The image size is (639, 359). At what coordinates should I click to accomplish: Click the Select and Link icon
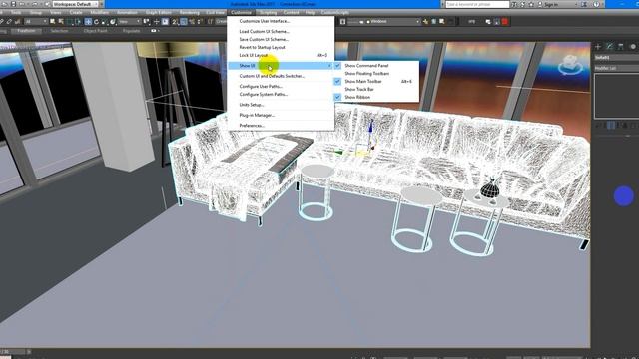pyautogui.click(x=2, y=22)
